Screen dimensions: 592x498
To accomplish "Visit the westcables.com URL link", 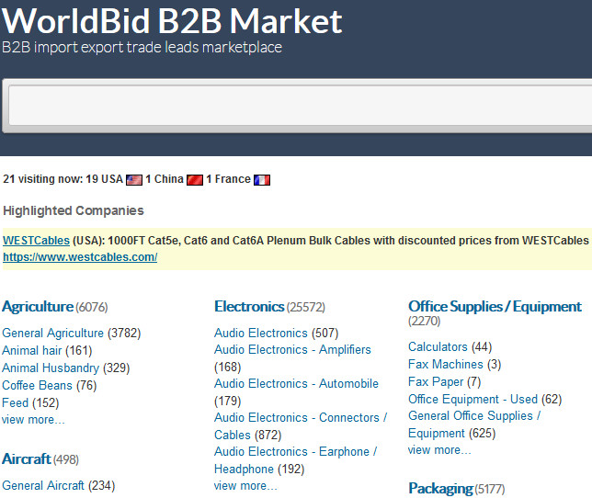I will point(80,257).
